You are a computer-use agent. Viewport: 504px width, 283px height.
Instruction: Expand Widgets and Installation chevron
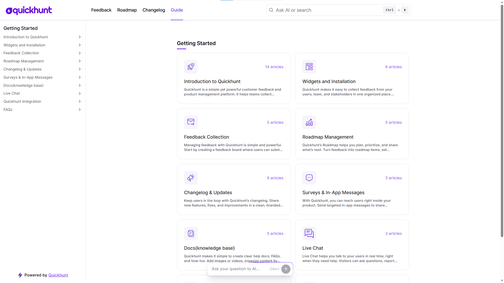pos(80,45)
